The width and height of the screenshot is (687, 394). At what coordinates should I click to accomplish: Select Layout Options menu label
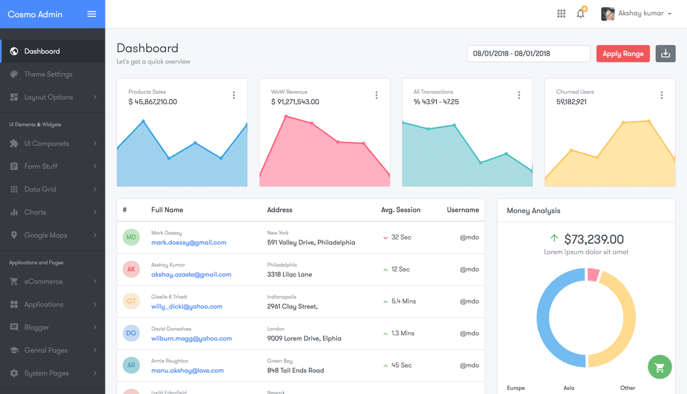point(49,97)
